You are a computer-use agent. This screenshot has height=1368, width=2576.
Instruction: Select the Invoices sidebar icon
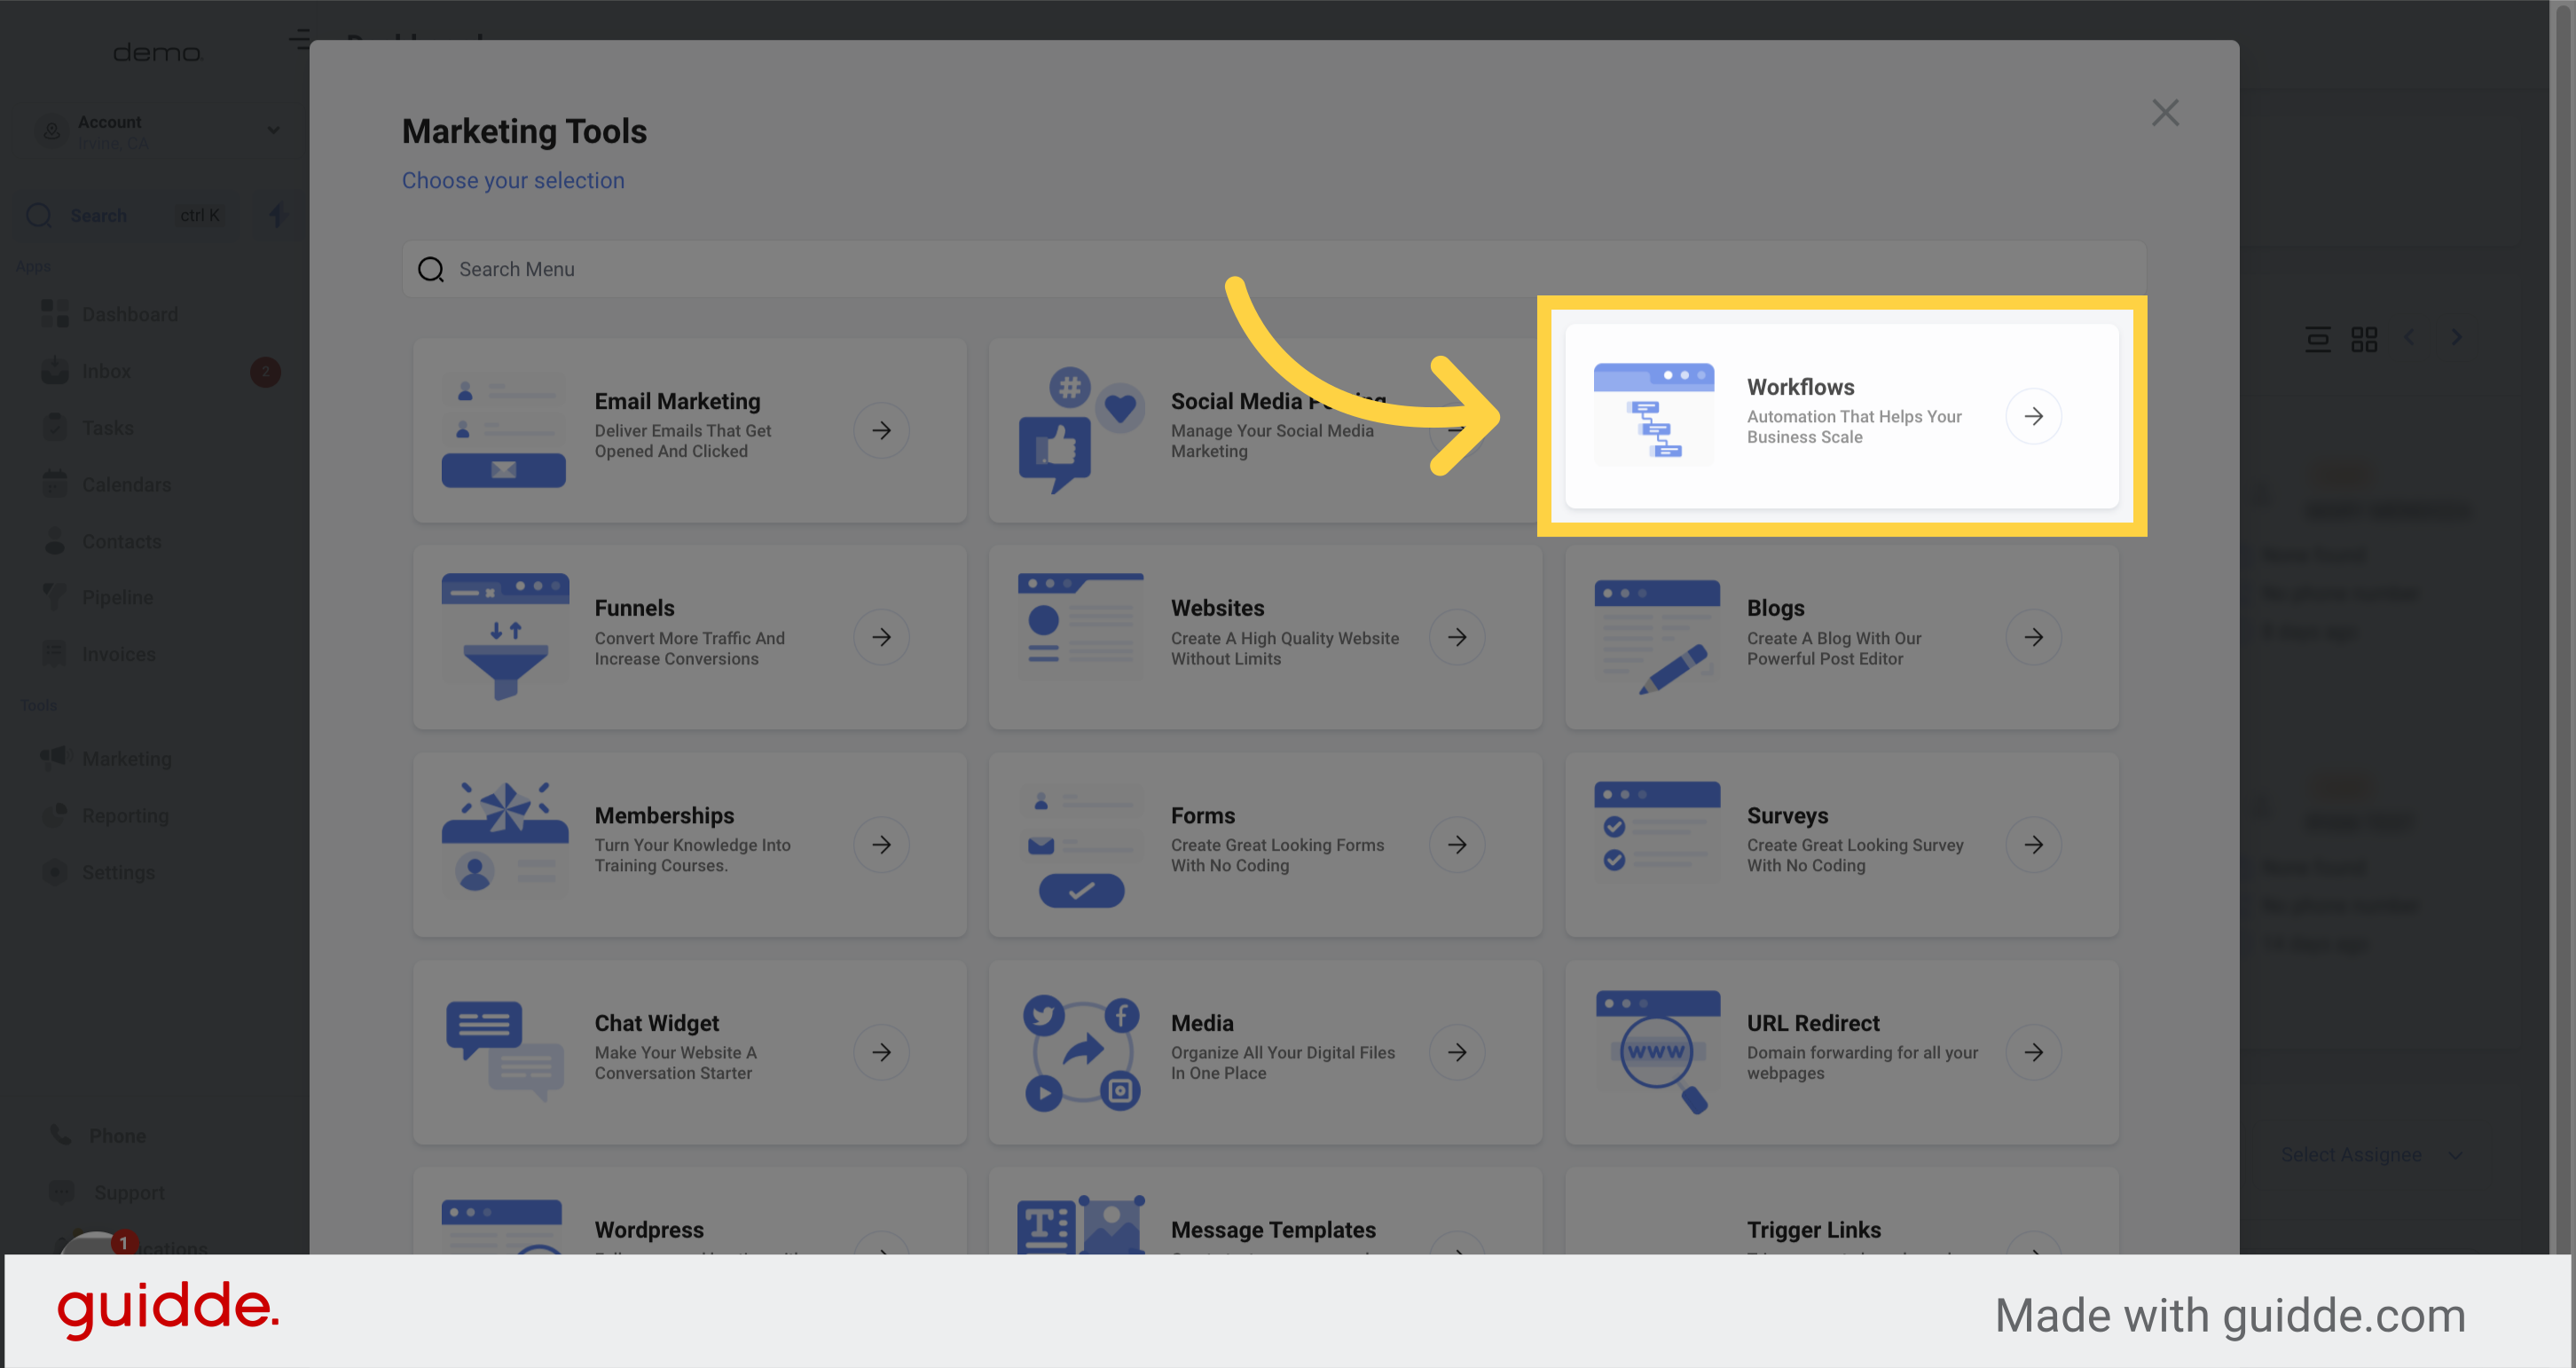click(55, 654)
